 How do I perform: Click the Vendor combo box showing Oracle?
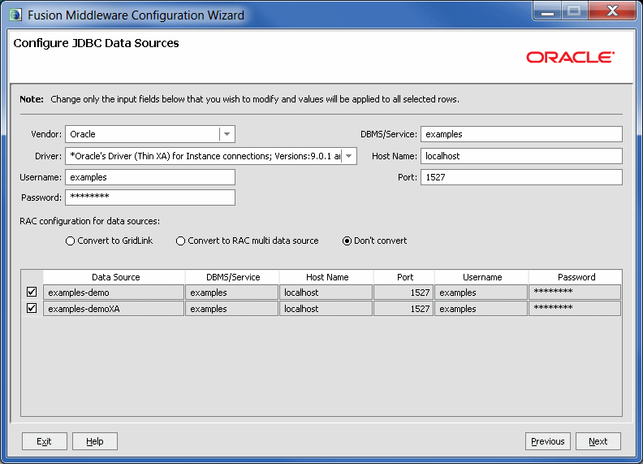click(150, 134)
